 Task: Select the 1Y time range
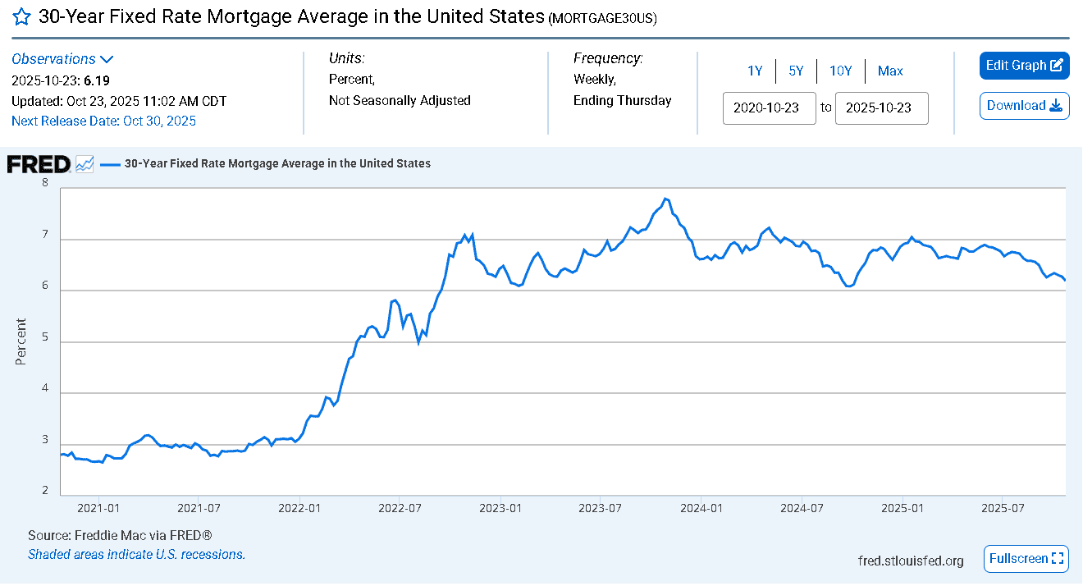(755, 71)
